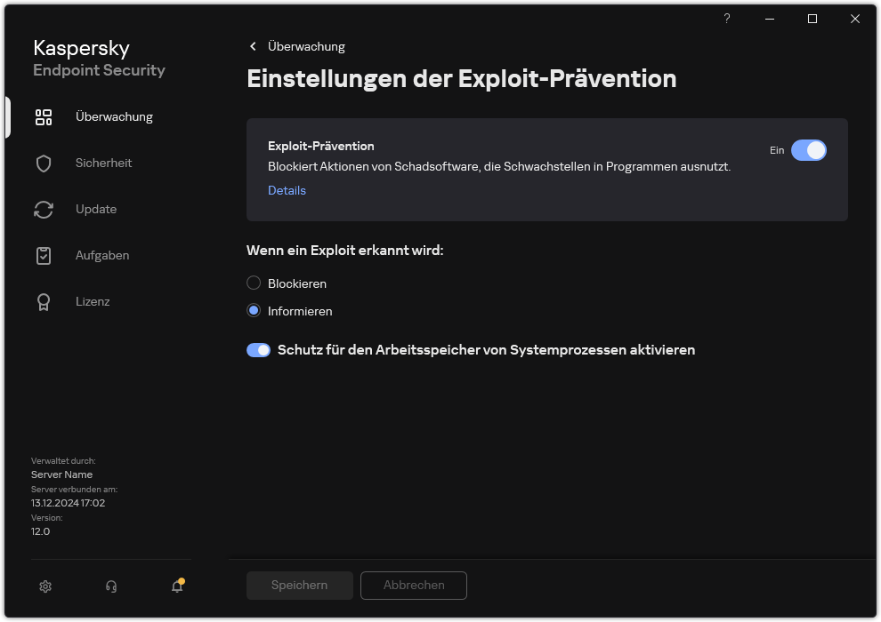Image resolution: width=881 pixels, height=622 pixels.
Task: Go back via Überwachung breadcrumb arrow
Action: (x=253, y=46)
